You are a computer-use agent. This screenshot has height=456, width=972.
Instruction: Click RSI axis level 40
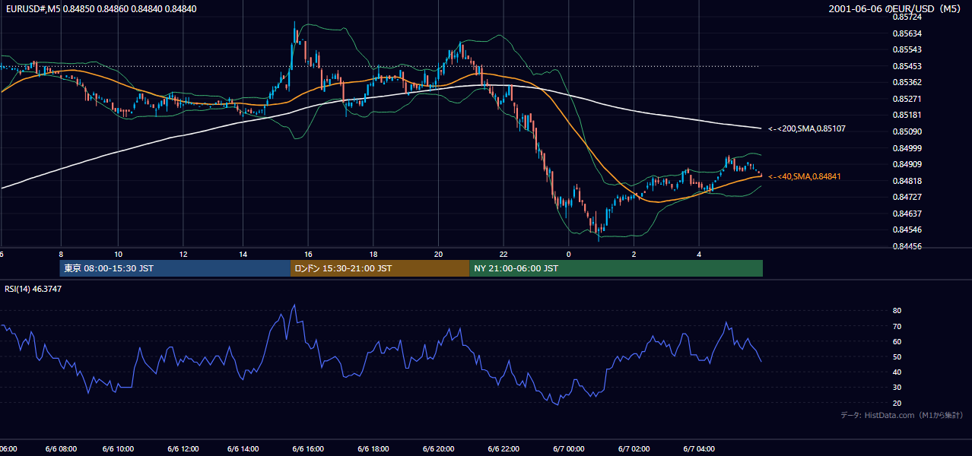[x=897, y=372]
